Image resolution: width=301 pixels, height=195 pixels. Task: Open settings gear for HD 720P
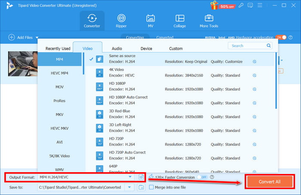pos(255,144)
